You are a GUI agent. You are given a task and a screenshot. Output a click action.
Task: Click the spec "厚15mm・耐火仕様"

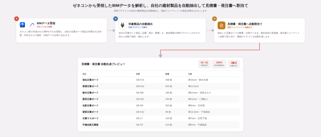point(198,80)
